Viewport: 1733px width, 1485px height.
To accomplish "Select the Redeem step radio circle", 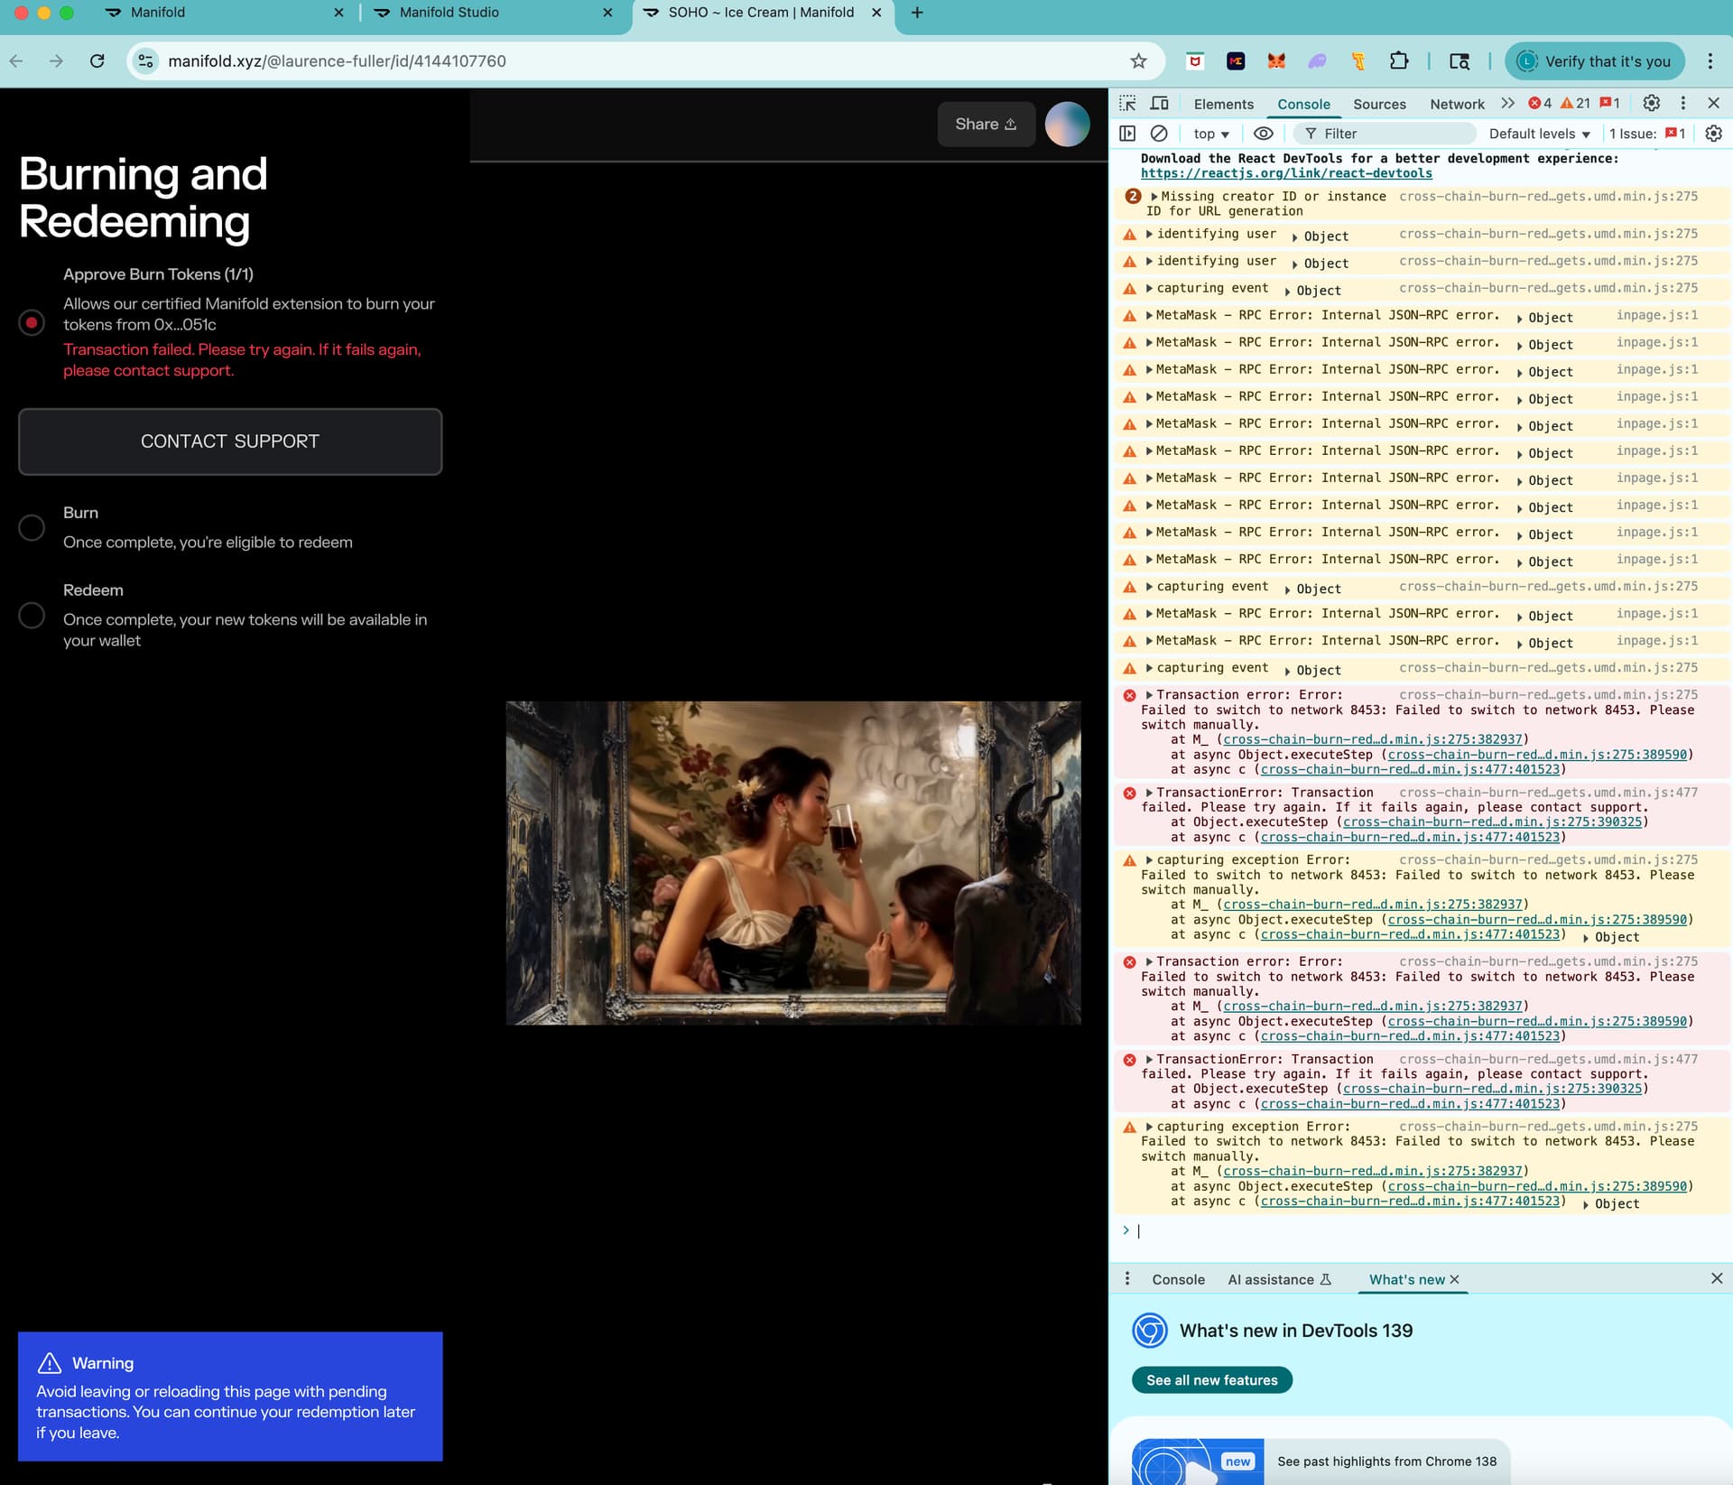I will [x=32, y=616].
